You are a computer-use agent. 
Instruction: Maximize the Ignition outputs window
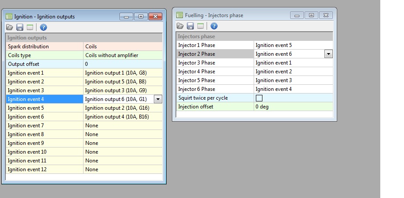coord(141,17)
